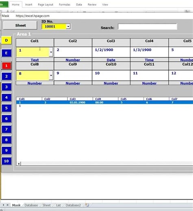The image size is (193, 211).
Task: Click the Date type label under Col3
Action: click(x=111, y=60)
